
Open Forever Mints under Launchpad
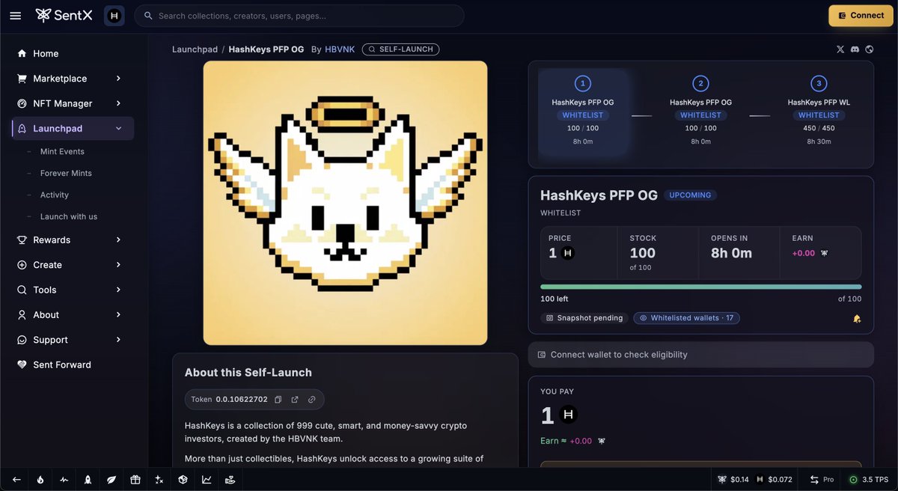66,173
